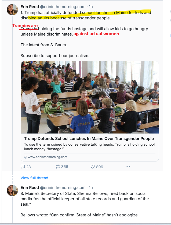Click the globe icon beside www.erininthemorning.com
This screenshot has height=225, width=171.
coord(26,157)
